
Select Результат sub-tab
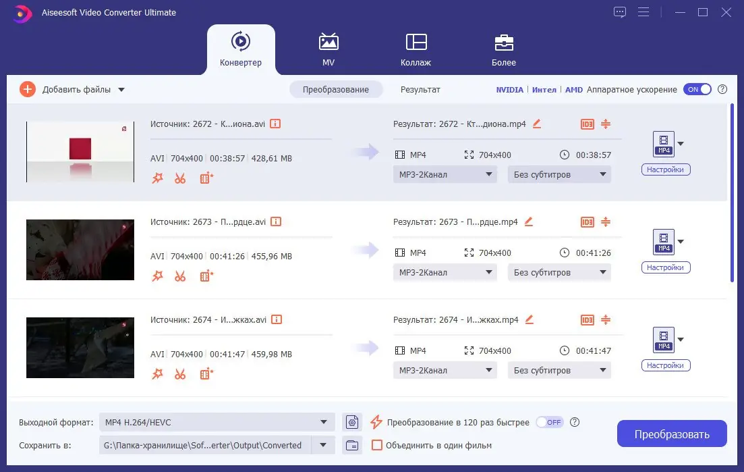420,89
